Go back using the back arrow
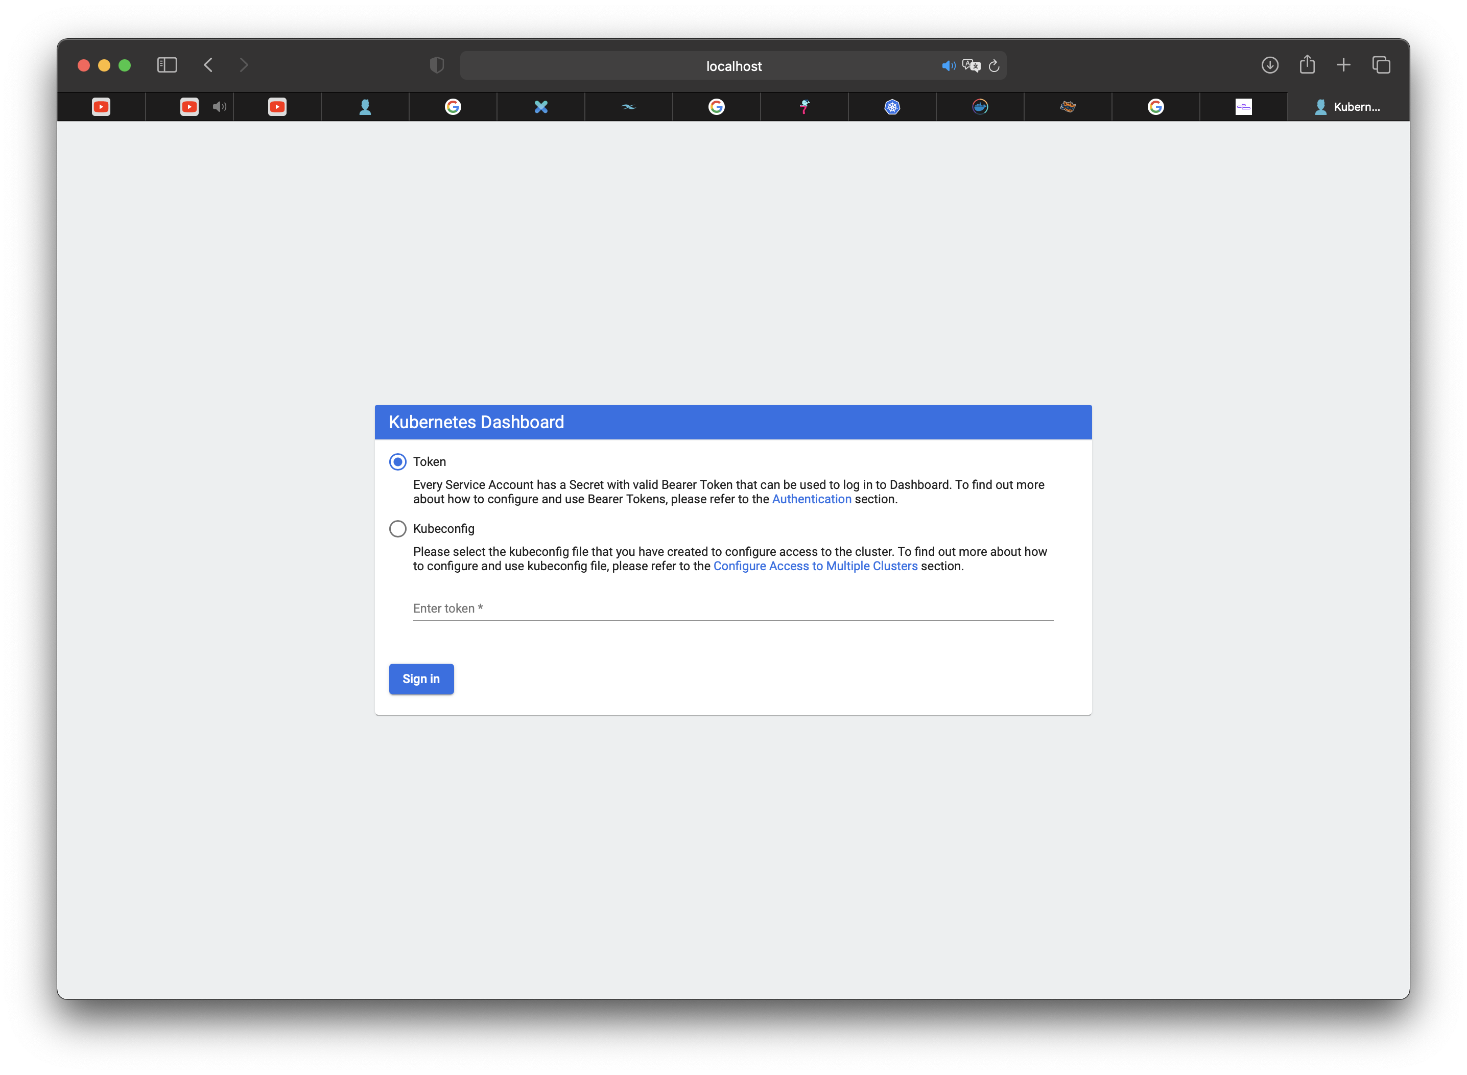1467x1075 pixels. click(208, 65)
